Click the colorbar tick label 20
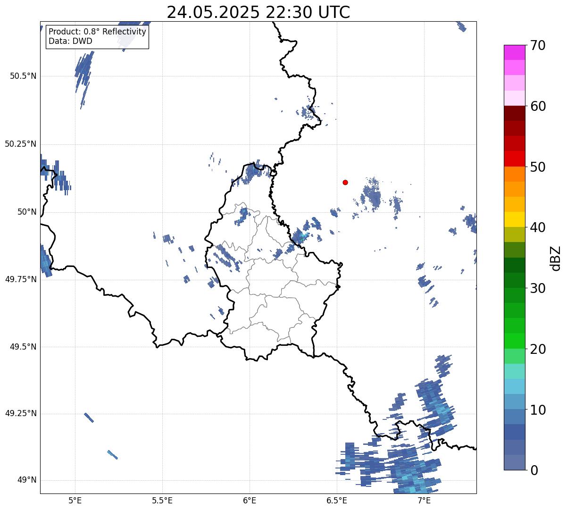The height and width of the screenshot is (510, 567). tap(538, 349)
